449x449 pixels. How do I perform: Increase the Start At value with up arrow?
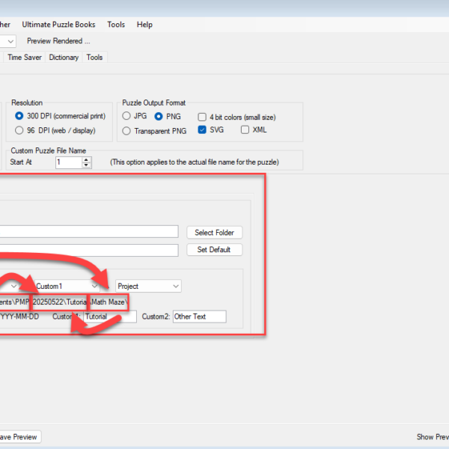click(x=87, y=159)
